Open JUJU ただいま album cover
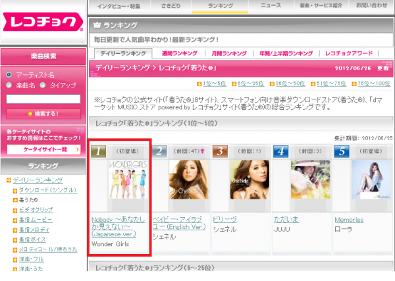This screenshot has width=395, height=281. (x=310, y=180)
